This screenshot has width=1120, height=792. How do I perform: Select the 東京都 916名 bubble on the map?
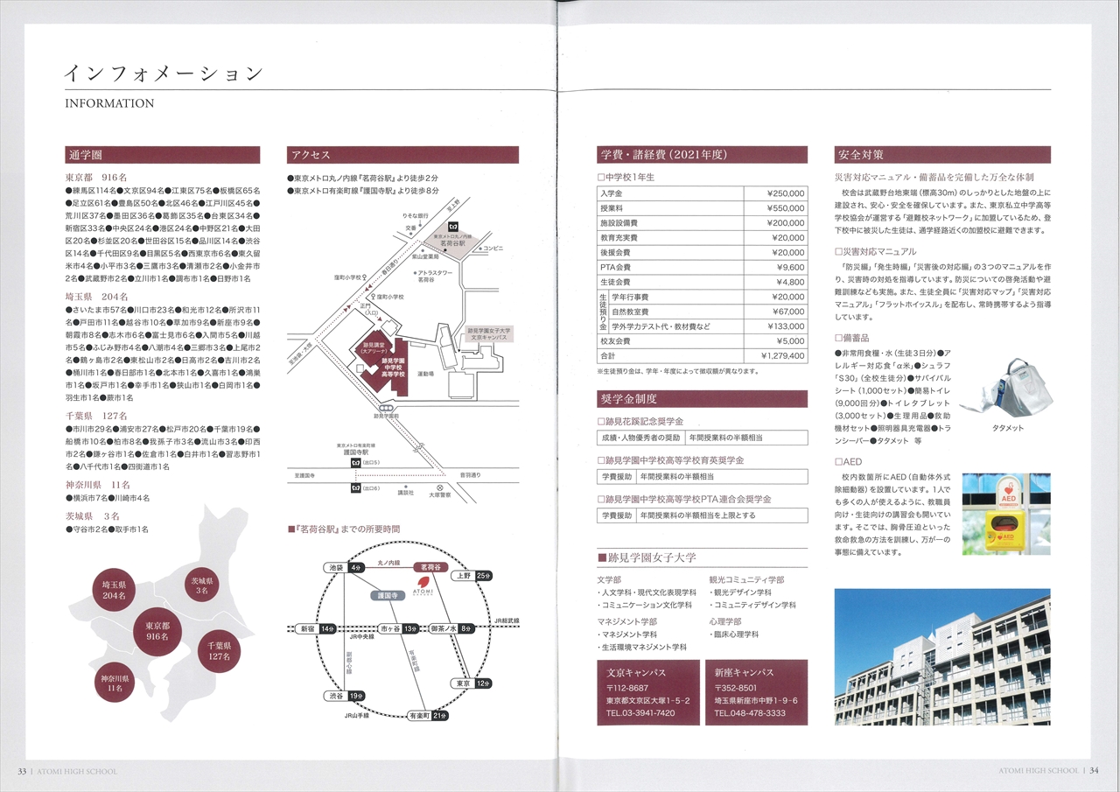pyautogui.click(x=158, y=633)
